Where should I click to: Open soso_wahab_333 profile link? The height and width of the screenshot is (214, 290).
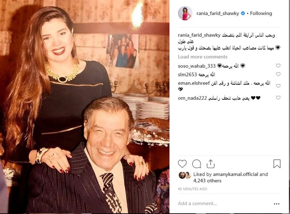(197, 66)
